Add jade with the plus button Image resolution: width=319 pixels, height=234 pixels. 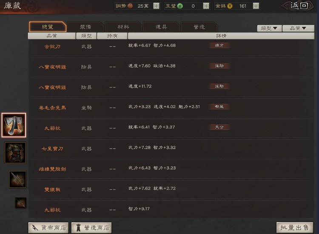pos(206,6)
